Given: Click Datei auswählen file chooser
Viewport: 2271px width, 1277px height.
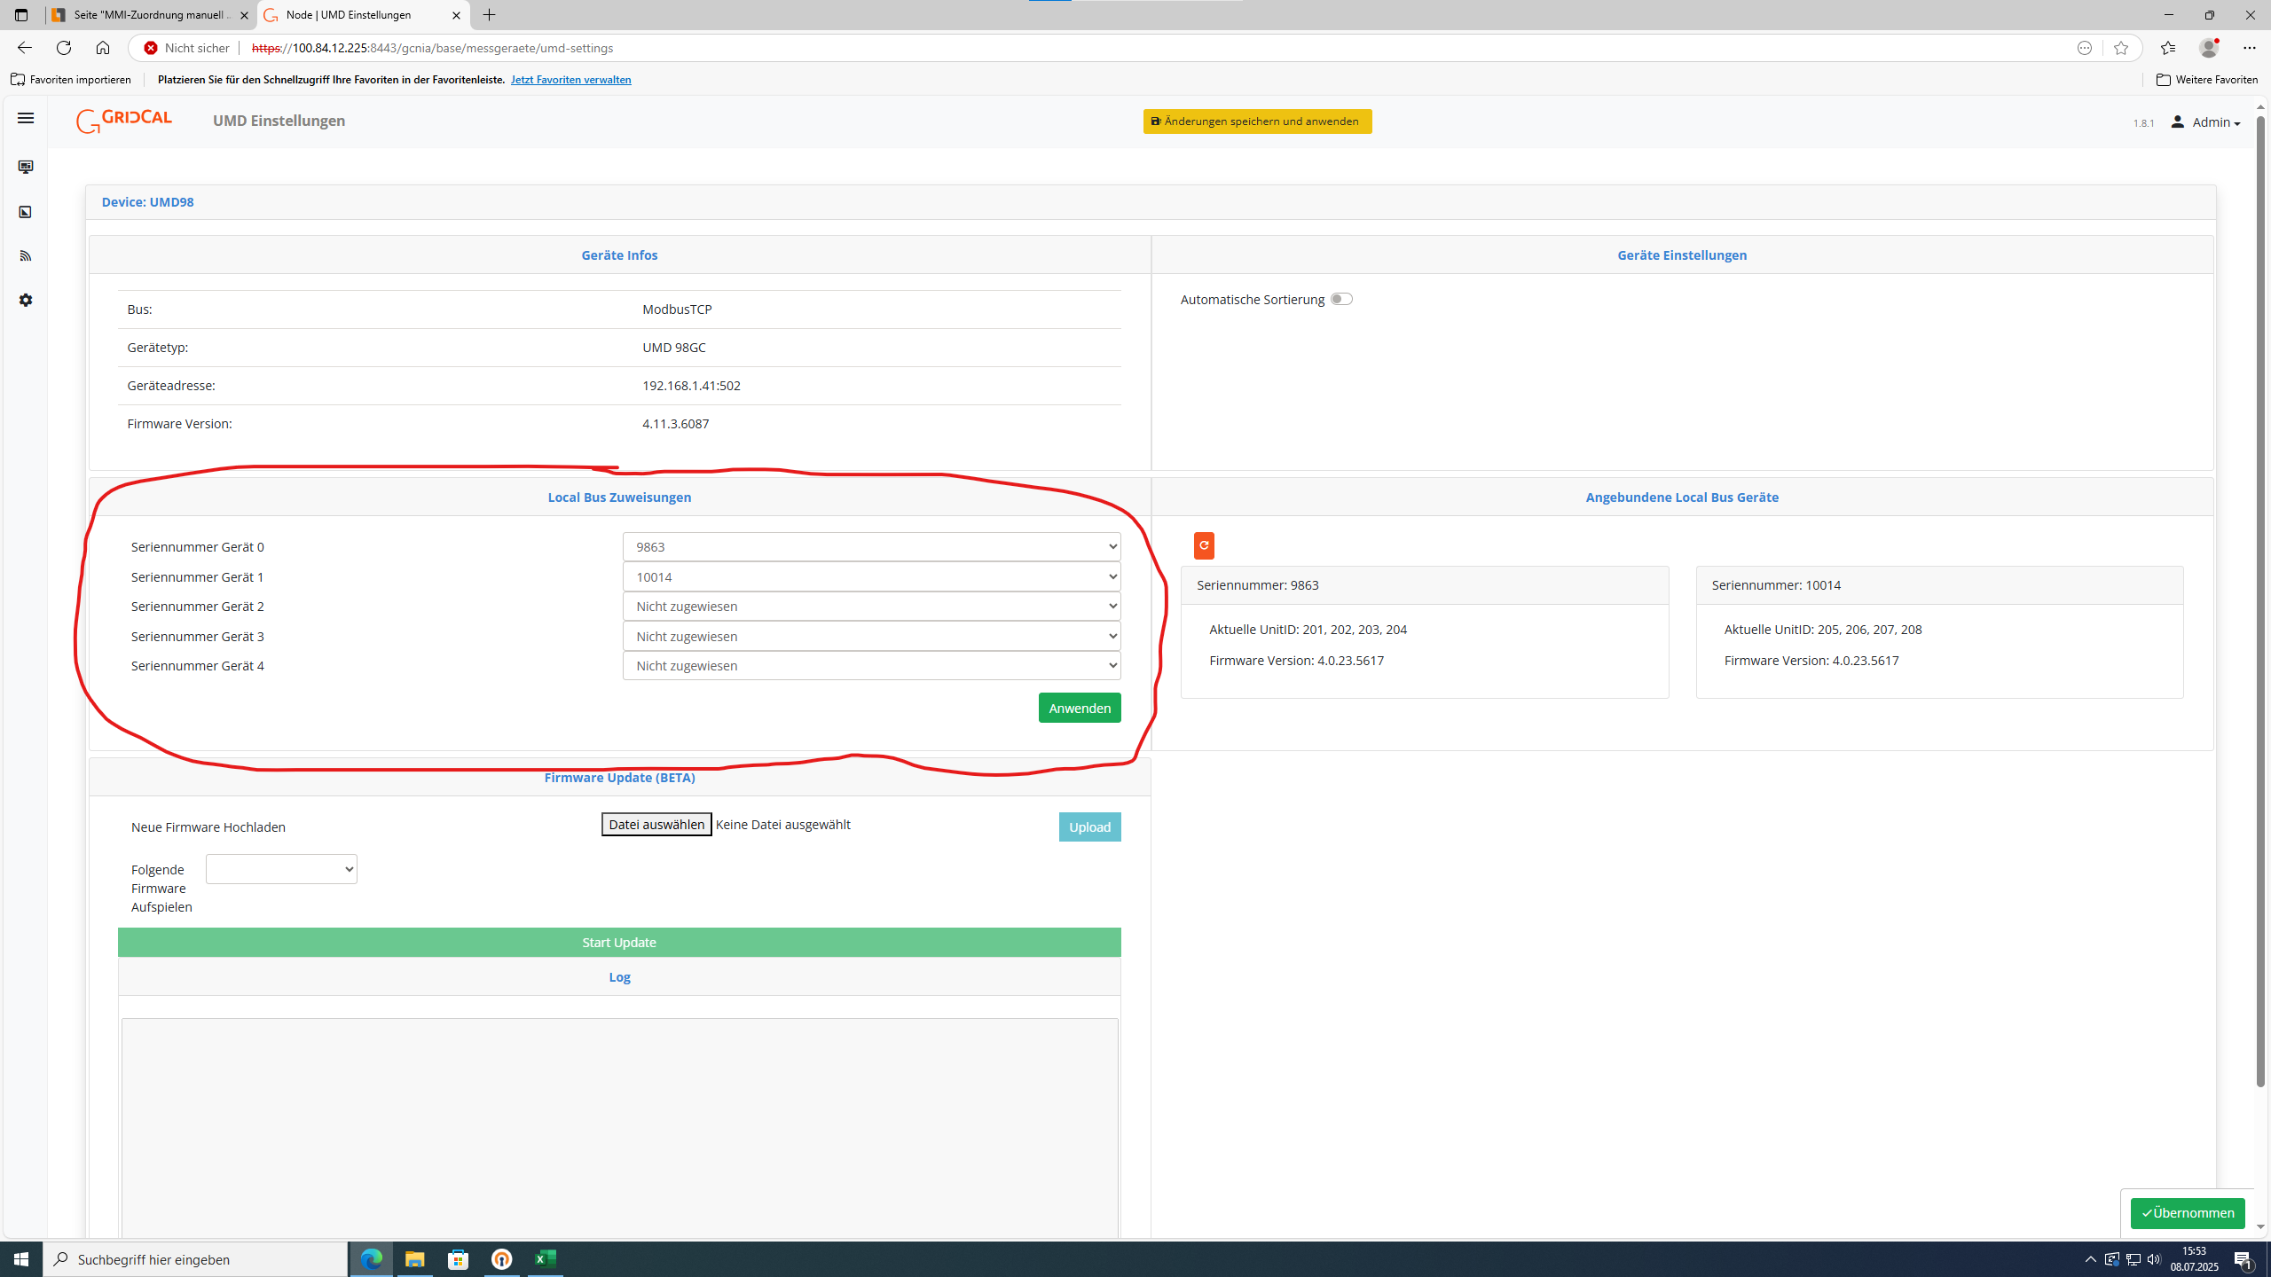Looking at the screenshot, I should pos(656,825).
